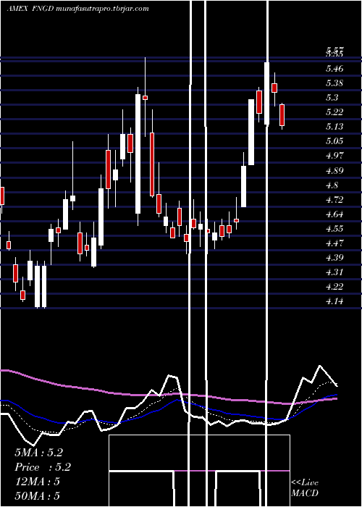Image resolution: width=362 pixels, height=507 pixels.
Task: Click the last red candlestick on the right
Action: [x=282, y=114]
